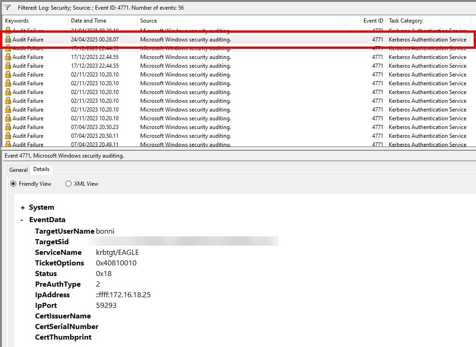Click the filter funnel icon
This screenshot has height=347, width=476.
pos(7,8)
